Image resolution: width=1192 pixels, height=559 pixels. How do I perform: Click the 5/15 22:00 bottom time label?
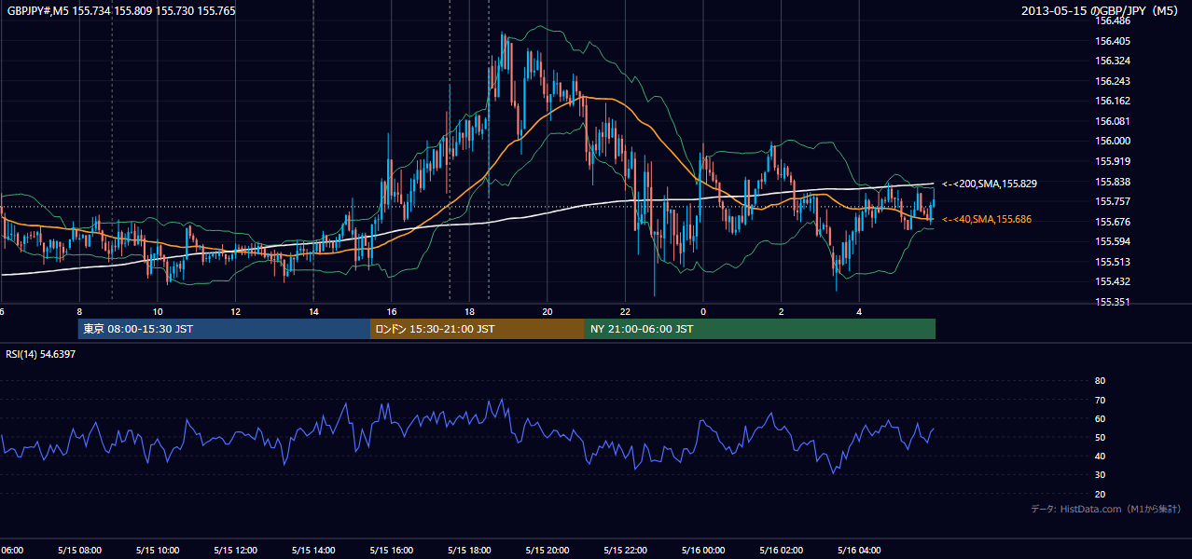click(625, 551)
